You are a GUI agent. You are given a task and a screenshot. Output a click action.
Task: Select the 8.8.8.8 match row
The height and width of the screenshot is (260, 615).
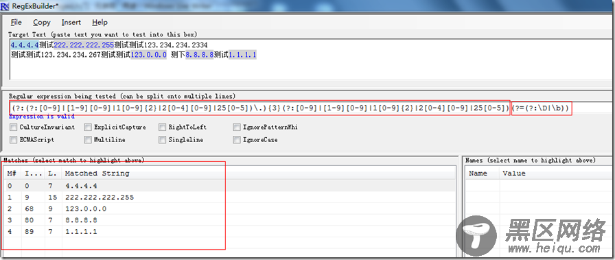pos(229,220)
